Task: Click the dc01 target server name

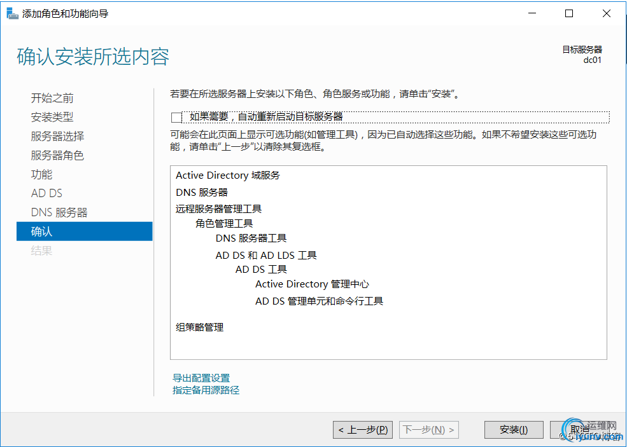Action: (x=593, y=60)
